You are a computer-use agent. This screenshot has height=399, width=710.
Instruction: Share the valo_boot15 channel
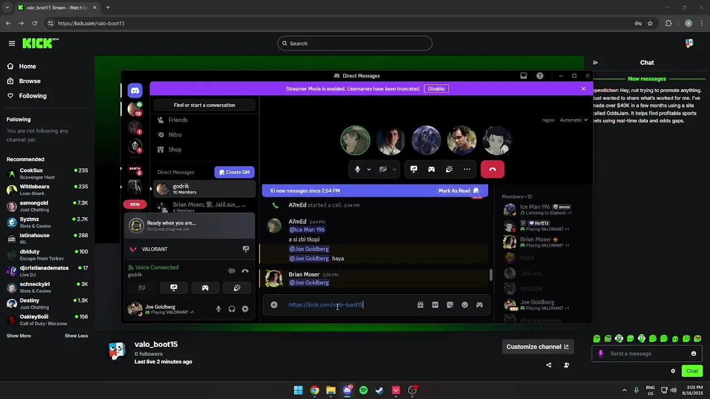[549, 365]
